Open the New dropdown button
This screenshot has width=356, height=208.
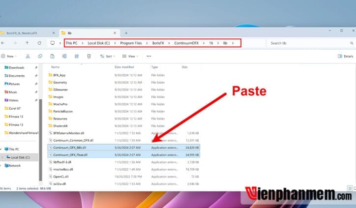pos(9,56)
